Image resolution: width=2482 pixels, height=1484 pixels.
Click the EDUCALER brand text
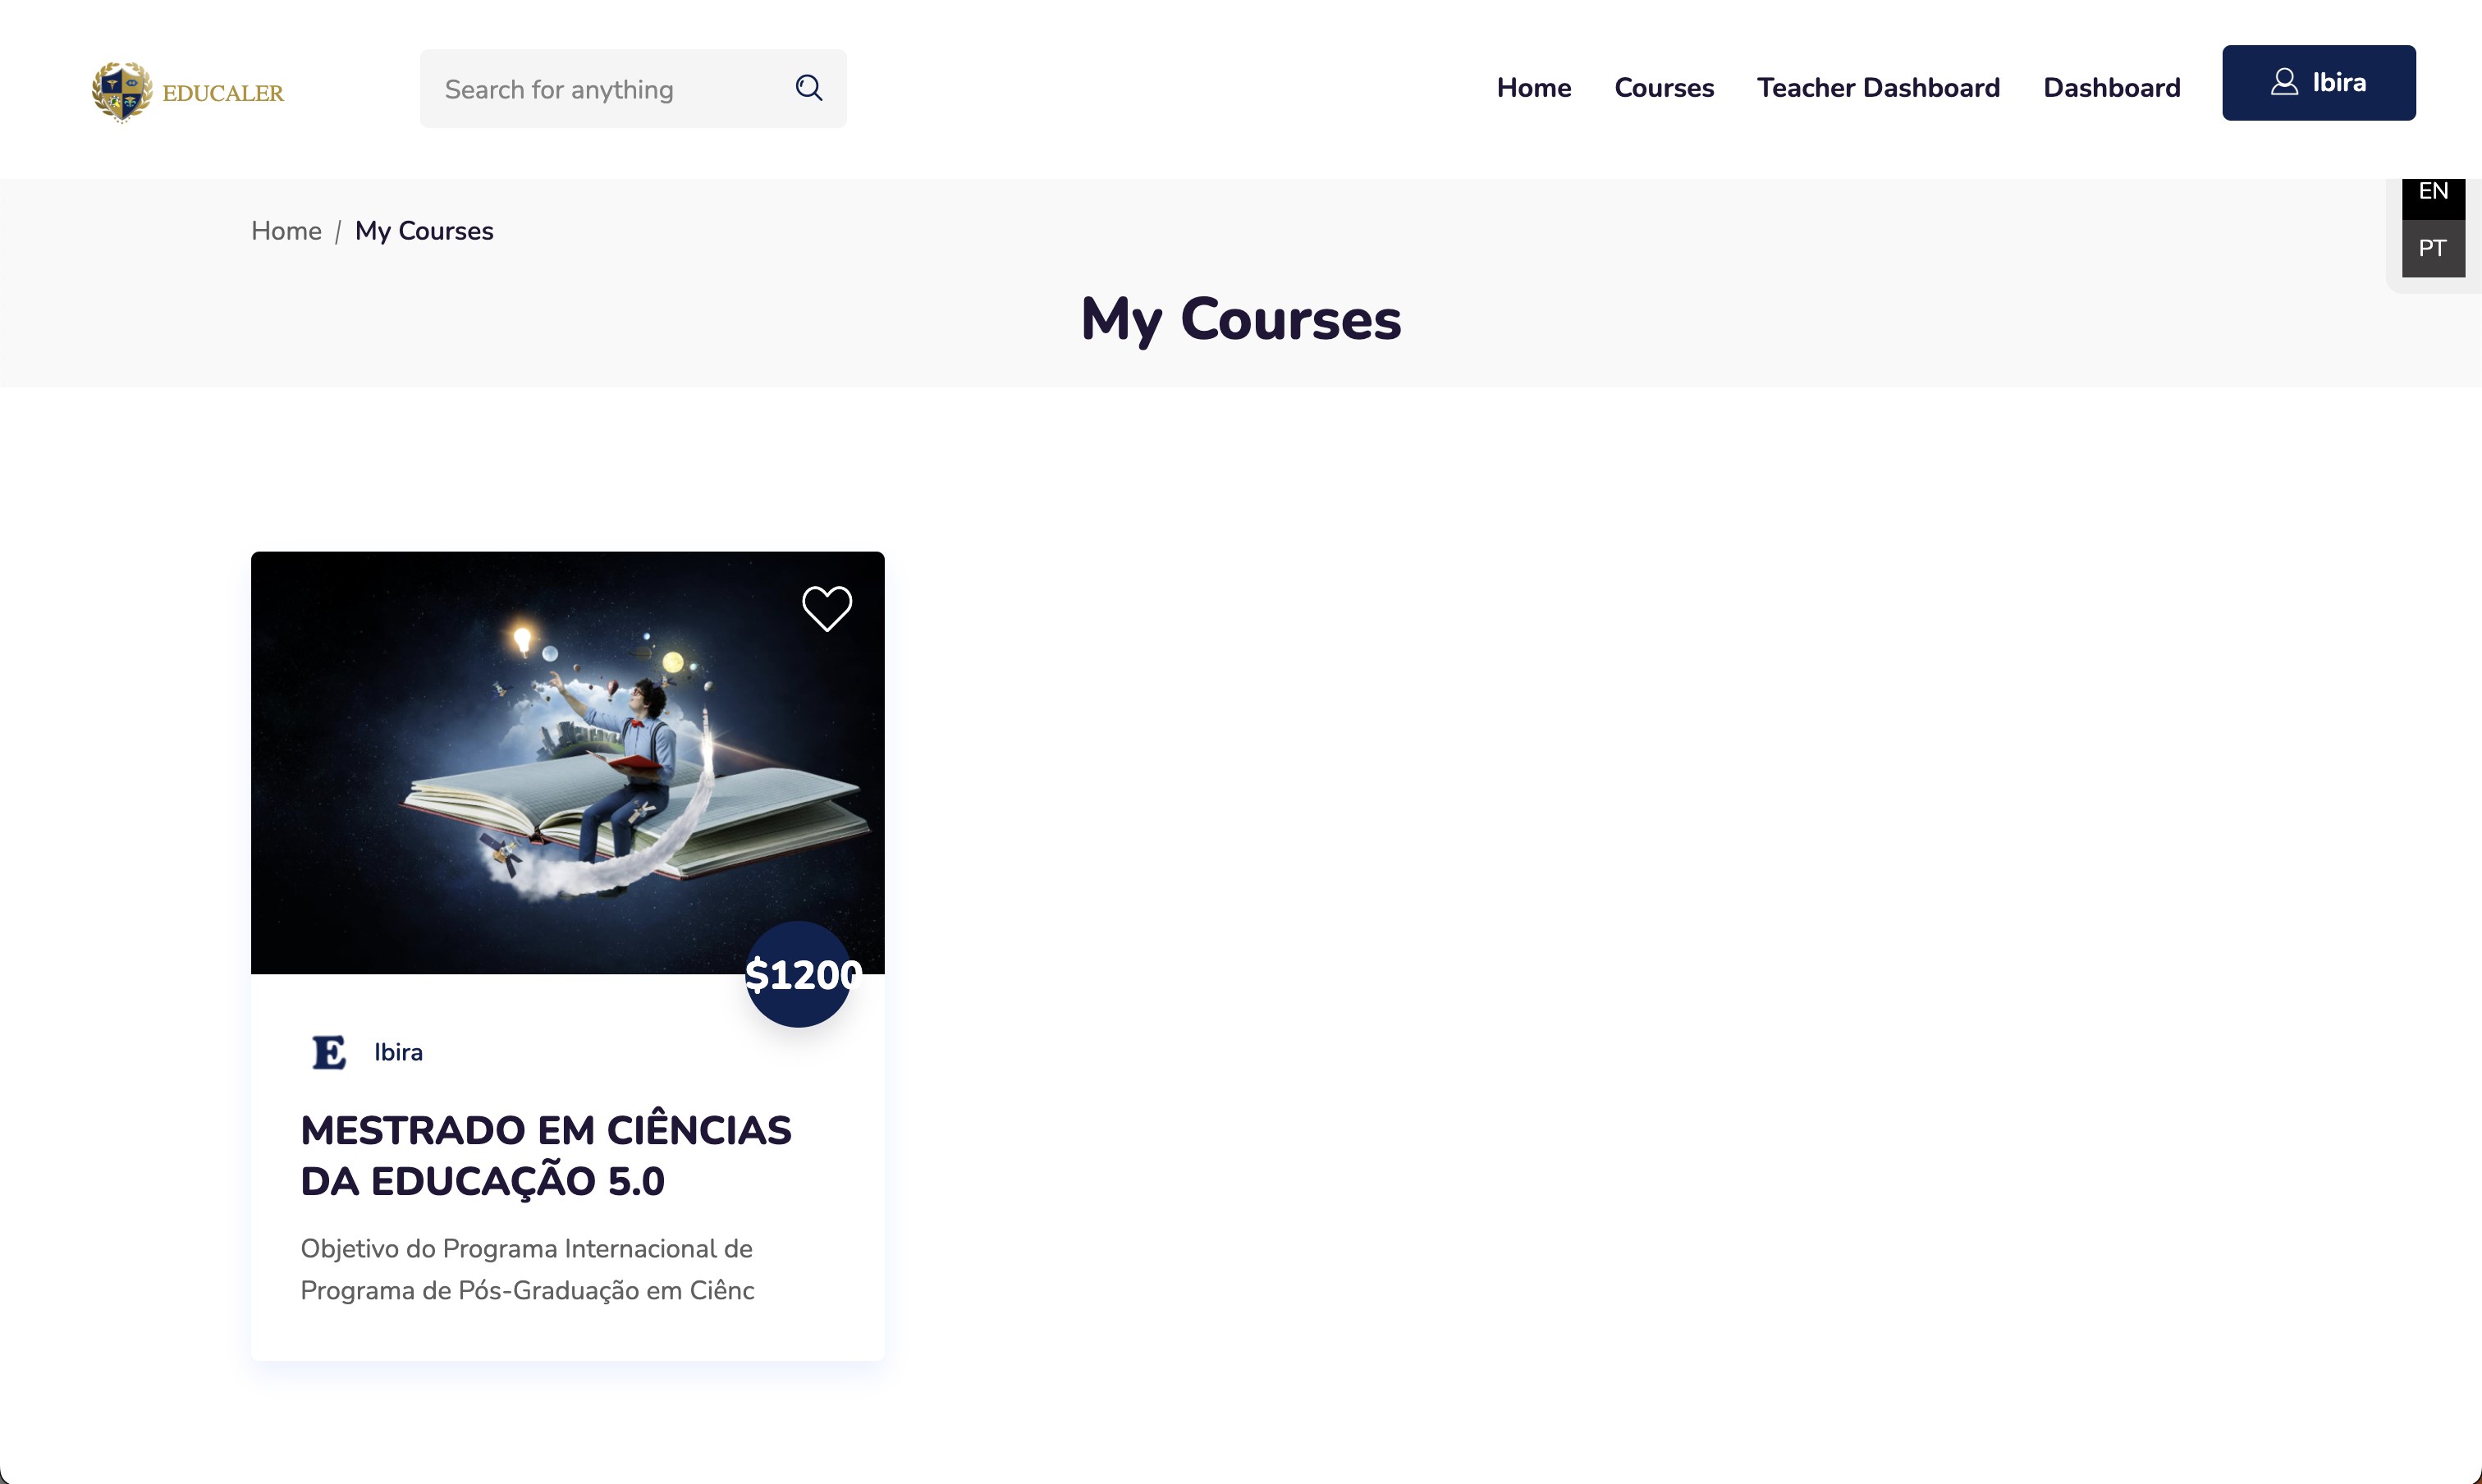[223, 93]
